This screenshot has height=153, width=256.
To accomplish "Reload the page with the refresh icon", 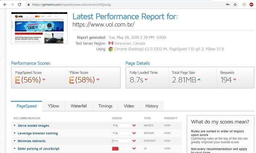I will (19, 4).
